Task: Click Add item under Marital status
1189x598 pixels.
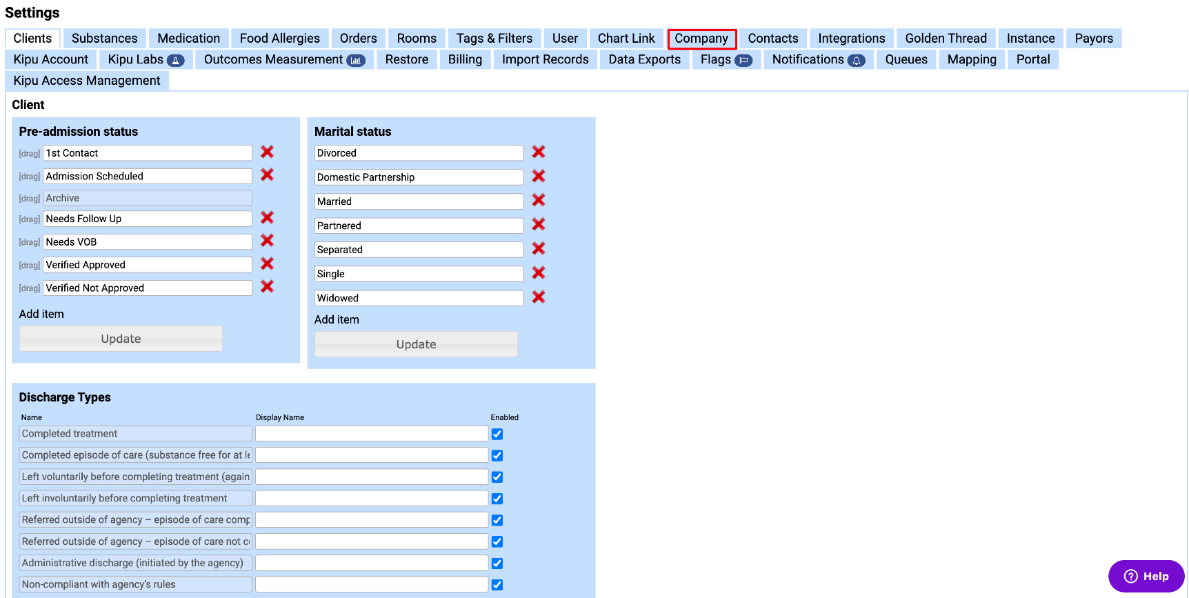Action: pyautogui.click(x=337, y=320)
